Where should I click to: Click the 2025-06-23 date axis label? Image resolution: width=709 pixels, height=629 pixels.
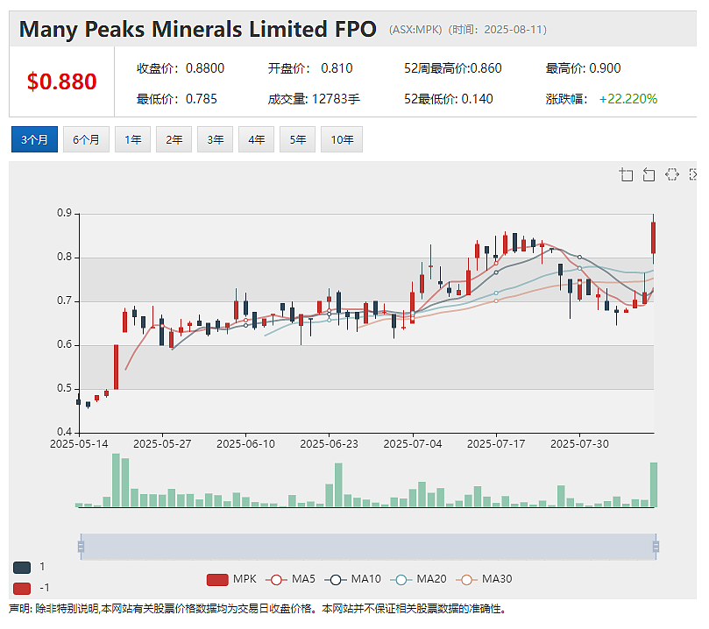330,444
